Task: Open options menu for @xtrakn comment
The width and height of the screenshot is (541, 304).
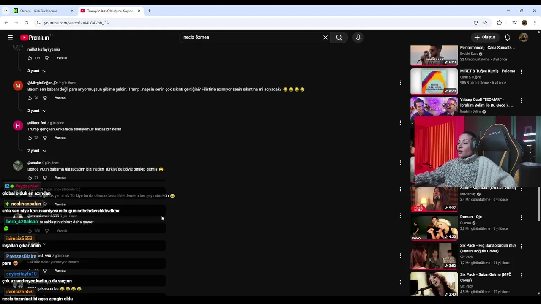Action: 400,163
